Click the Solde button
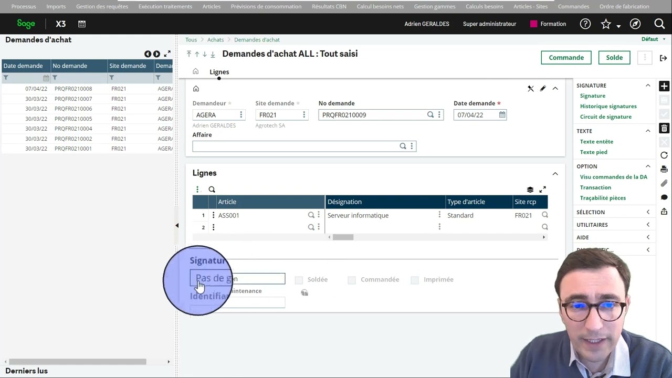Screen dimensions: 672x378 tap(614, 58)
